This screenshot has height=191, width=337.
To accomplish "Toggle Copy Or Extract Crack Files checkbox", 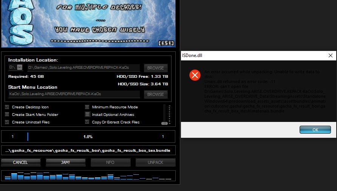I will (87, 122).
